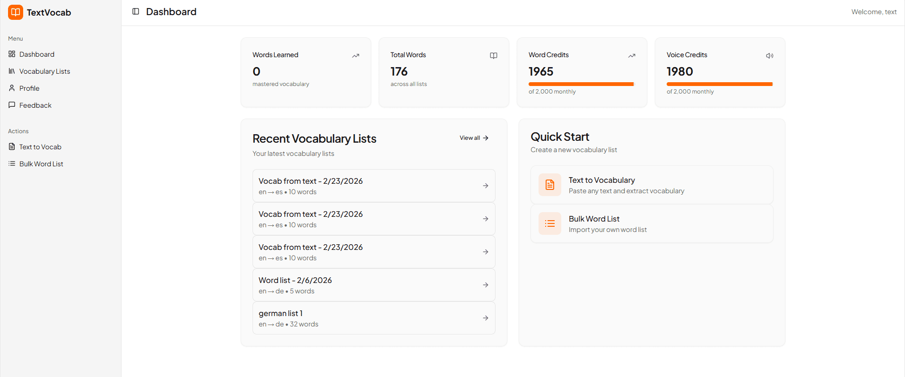Click the arrow on the german list 1 row
Image resolution: width=905 pixels, height=377 pixels.
point(486,318)
